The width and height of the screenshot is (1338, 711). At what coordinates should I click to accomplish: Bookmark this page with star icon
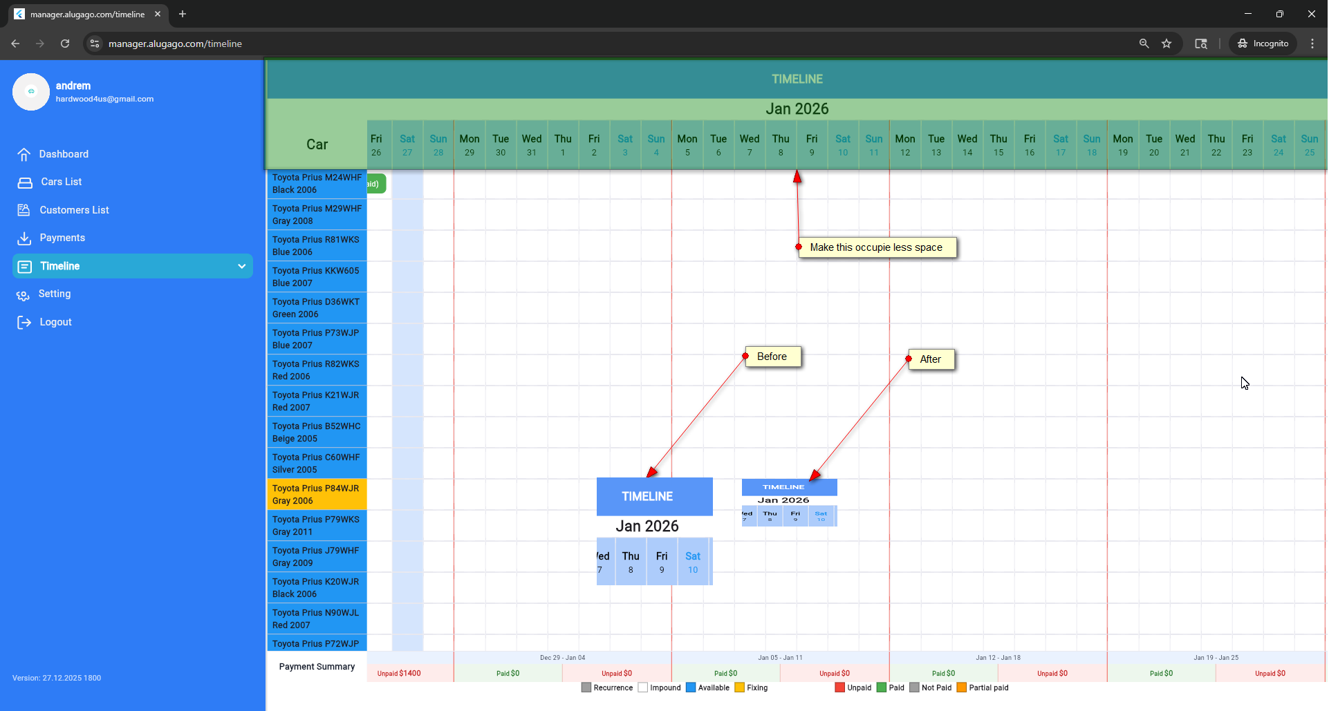(1167, 44)
